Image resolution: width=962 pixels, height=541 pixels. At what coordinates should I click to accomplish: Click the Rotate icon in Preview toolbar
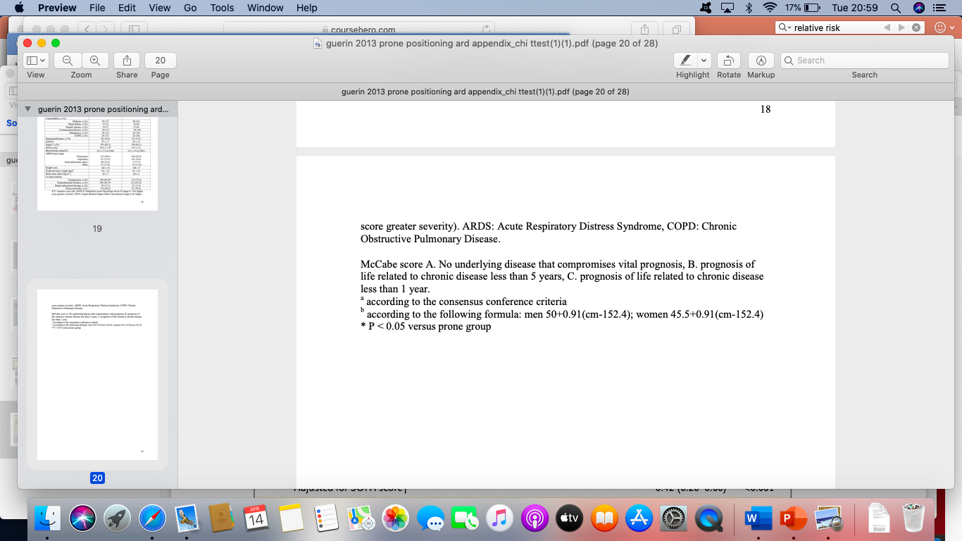pos(728,60)
